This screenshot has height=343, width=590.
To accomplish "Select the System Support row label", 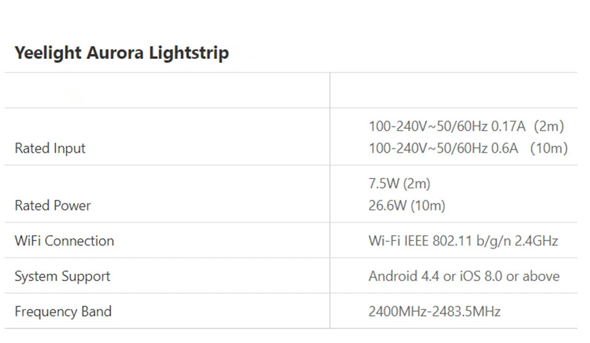I will coord(62,276).
